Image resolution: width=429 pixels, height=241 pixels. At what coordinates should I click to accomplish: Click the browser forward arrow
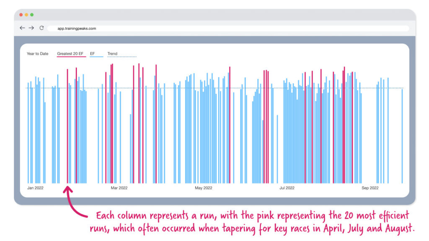tap(31, 28)
